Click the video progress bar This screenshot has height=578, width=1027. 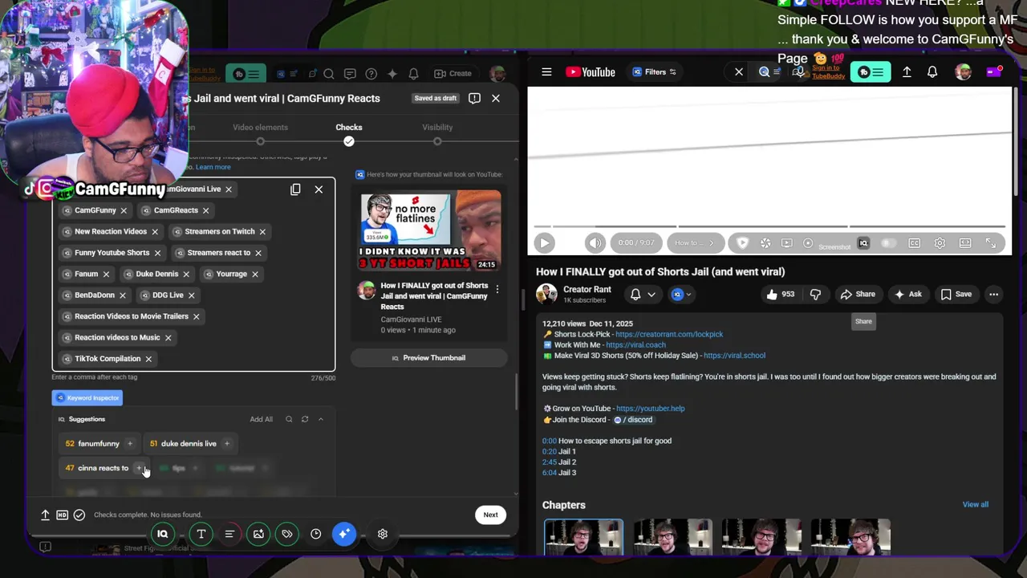[769, 227]
